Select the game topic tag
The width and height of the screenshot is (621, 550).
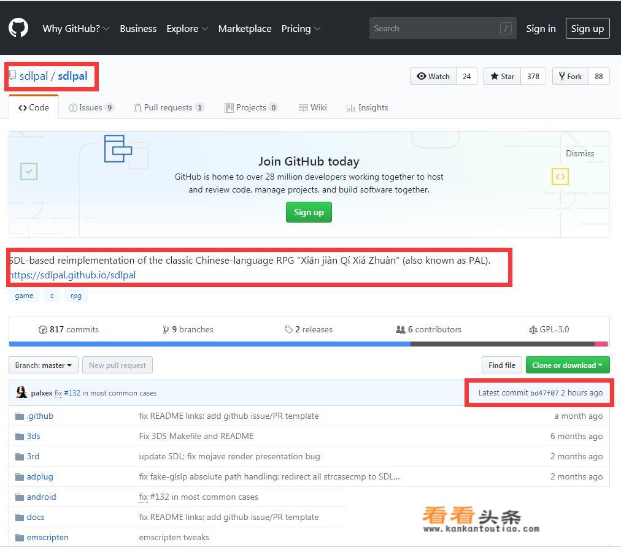[24, 296]
